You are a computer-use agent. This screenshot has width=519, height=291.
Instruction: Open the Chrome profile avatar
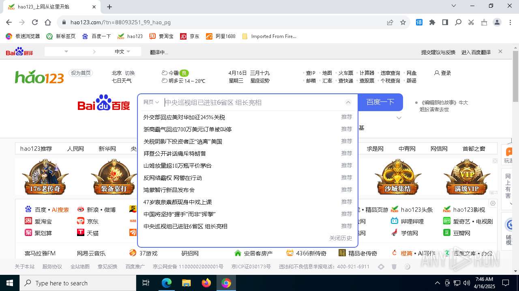tap(497, 22)
